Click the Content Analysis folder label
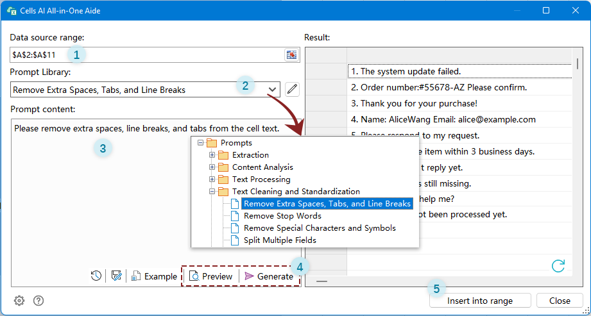Screen dimensions: 591x316 [x=262, y=167]
